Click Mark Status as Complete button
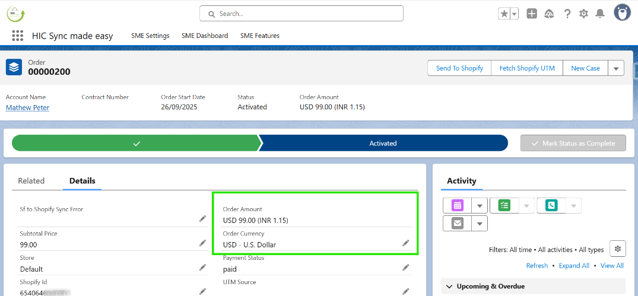This screenshot has height=296, width=638. (x=573, y=143)
